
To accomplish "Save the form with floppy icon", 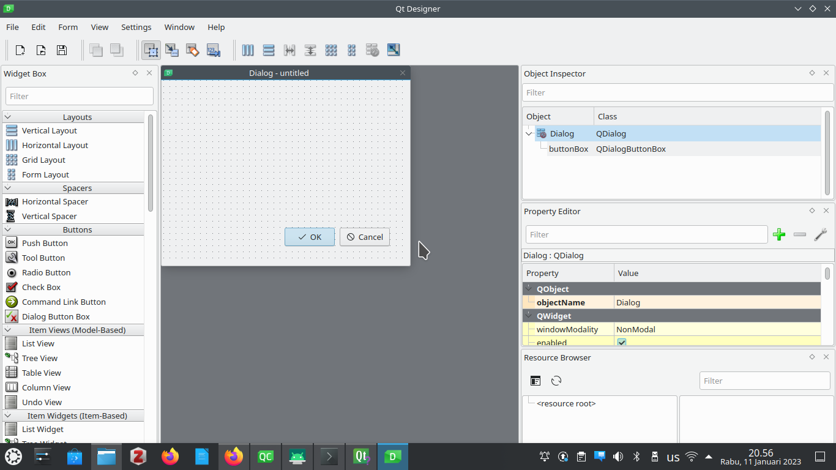I will [x=62, y=50].
